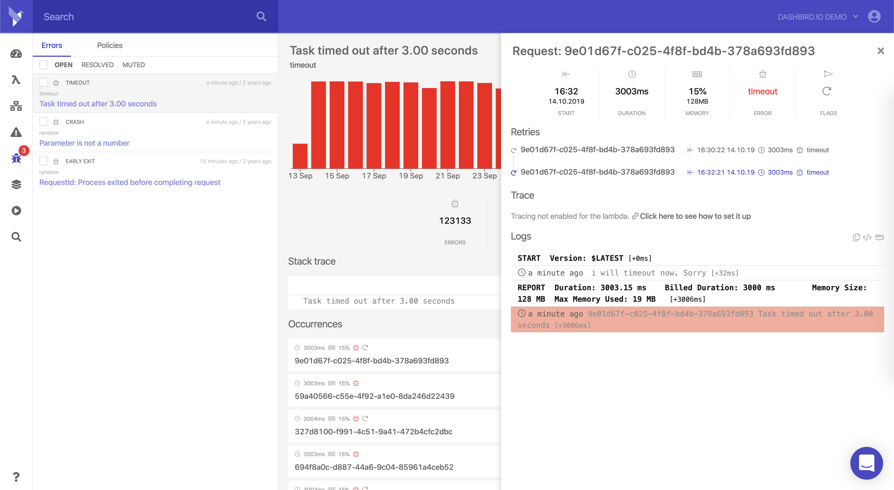
Task: Toggle the select-all checkbox beside OPEN
Action: tap(44, 65)
